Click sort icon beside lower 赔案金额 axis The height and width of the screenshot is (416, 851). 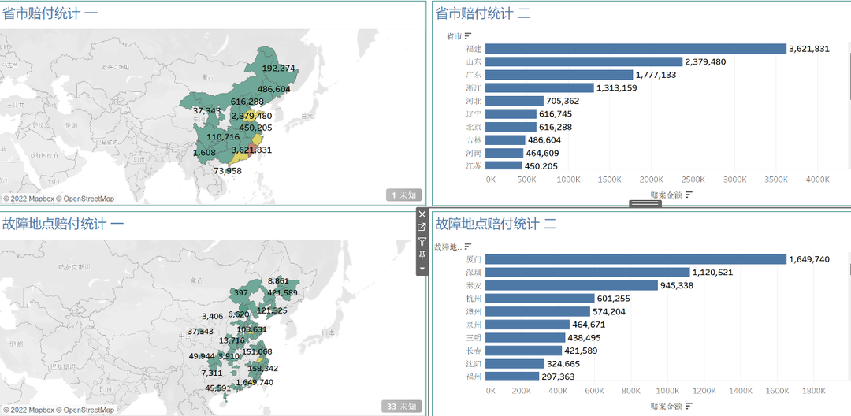[689, 406]
